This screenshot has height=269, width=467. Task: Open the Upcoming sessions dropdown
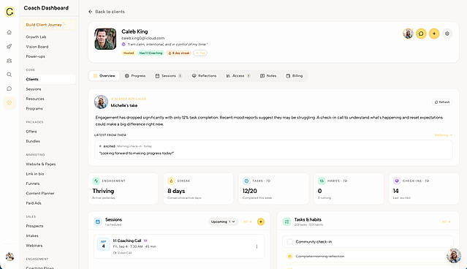[223, 221]
